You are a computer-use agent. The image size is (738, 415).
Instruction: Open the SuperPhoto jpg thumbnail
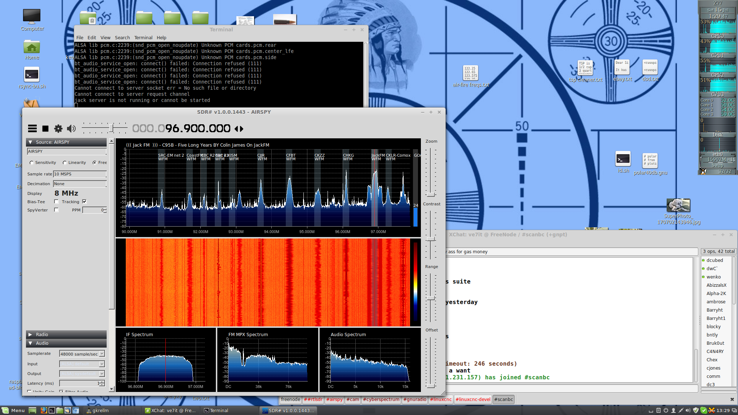[679, 211]
